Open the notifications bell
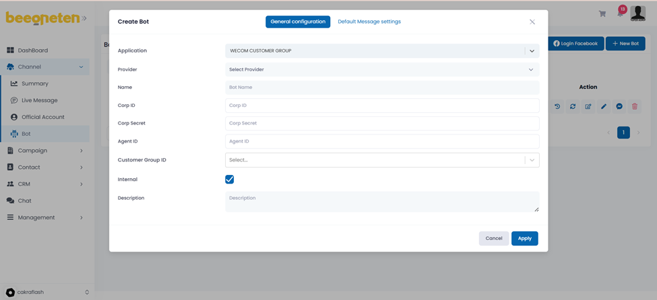 point(620,13)
